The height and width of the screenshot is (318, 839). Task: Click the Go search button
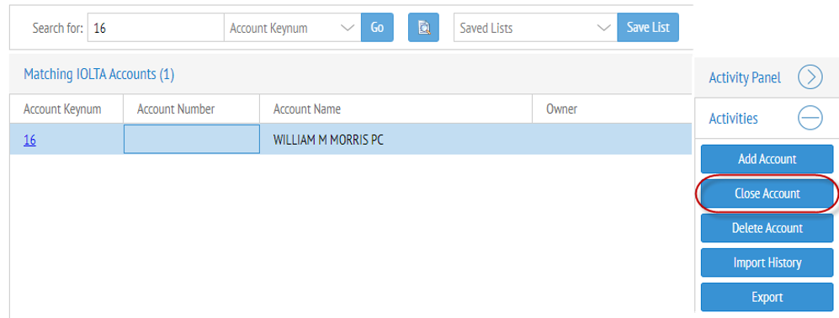[377, 27]
